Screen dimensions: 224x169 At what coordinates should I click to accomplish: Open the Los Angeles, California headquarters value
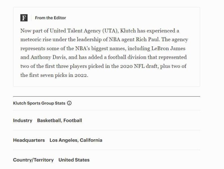[76, 140]
